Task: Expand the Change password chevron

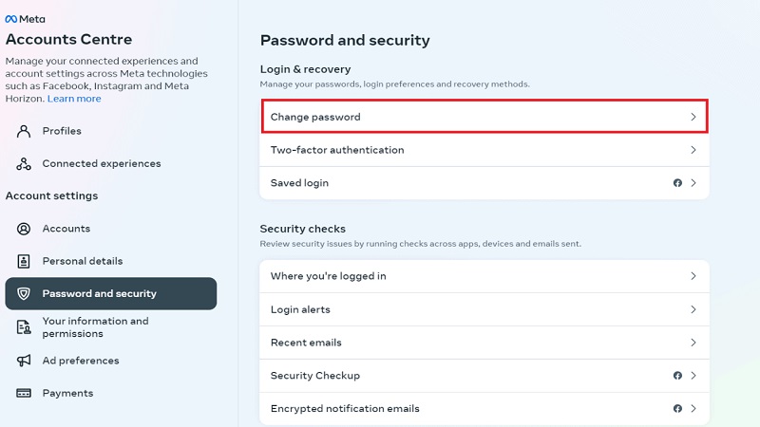Action: click(x=693, y=117)
